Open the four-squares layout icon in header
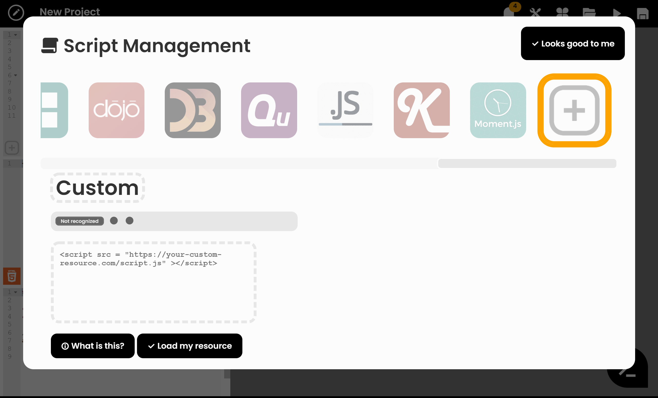Image resolution: width=658 pixels, height=398 pixels. 562,13
